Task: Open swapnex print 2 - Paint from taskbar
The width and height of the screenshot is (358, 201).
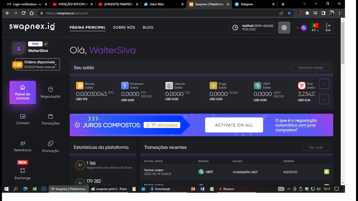Action: (109, 189)
